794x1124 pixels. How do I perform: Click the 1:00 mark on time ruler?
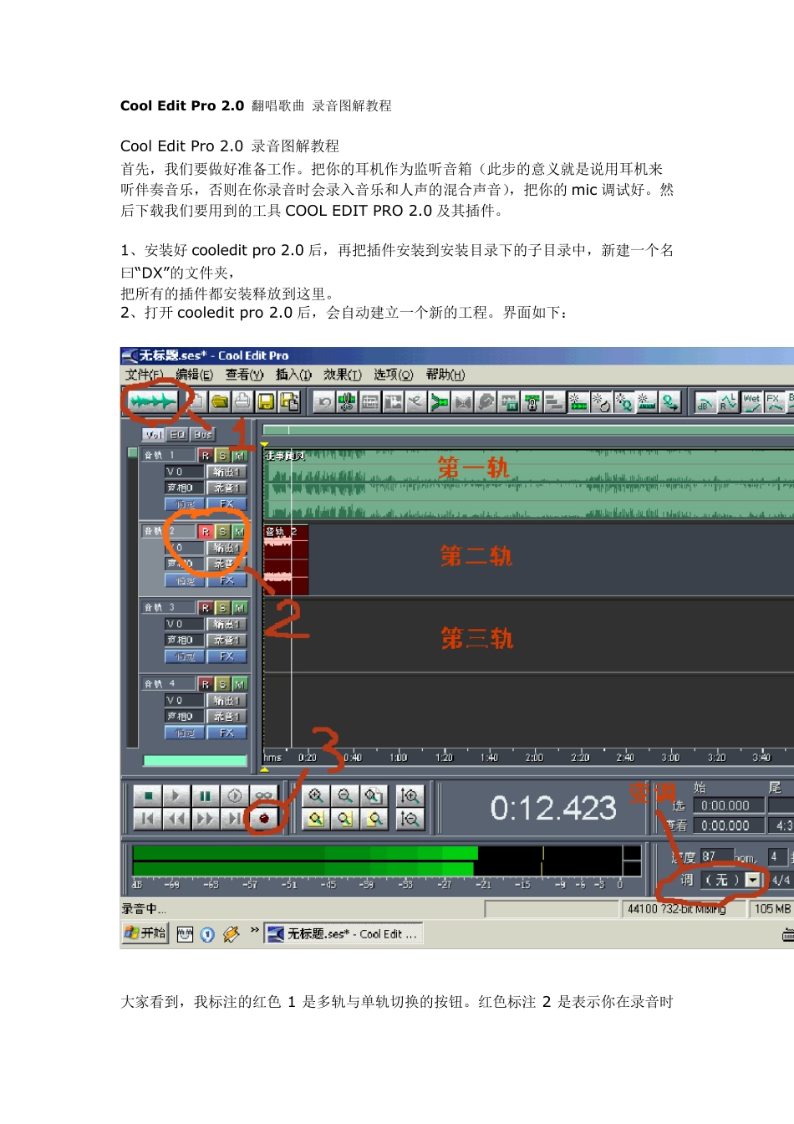[399, 758]
